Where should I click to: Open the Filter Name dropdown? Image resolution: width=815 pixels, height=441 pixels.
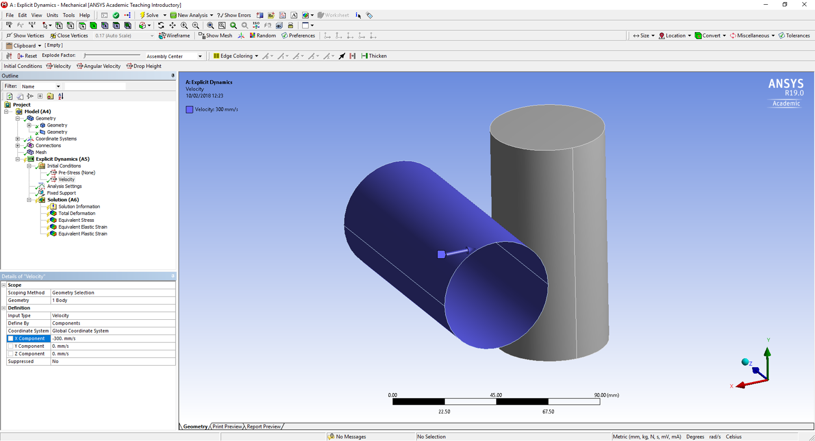click(x=58, y=86)
